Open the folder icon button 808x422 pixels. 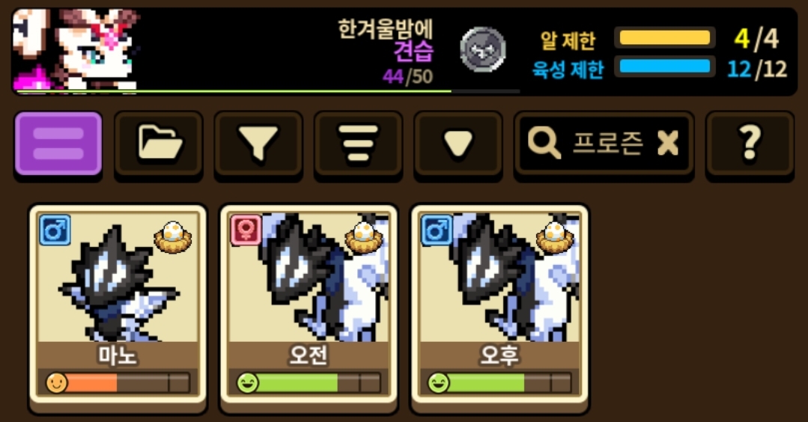tap(159, 144)
